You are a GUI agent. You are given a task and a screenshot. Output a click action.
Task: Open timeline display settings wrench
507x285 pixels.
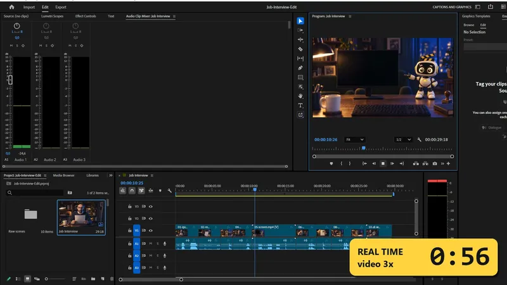[x=169, y=191]
